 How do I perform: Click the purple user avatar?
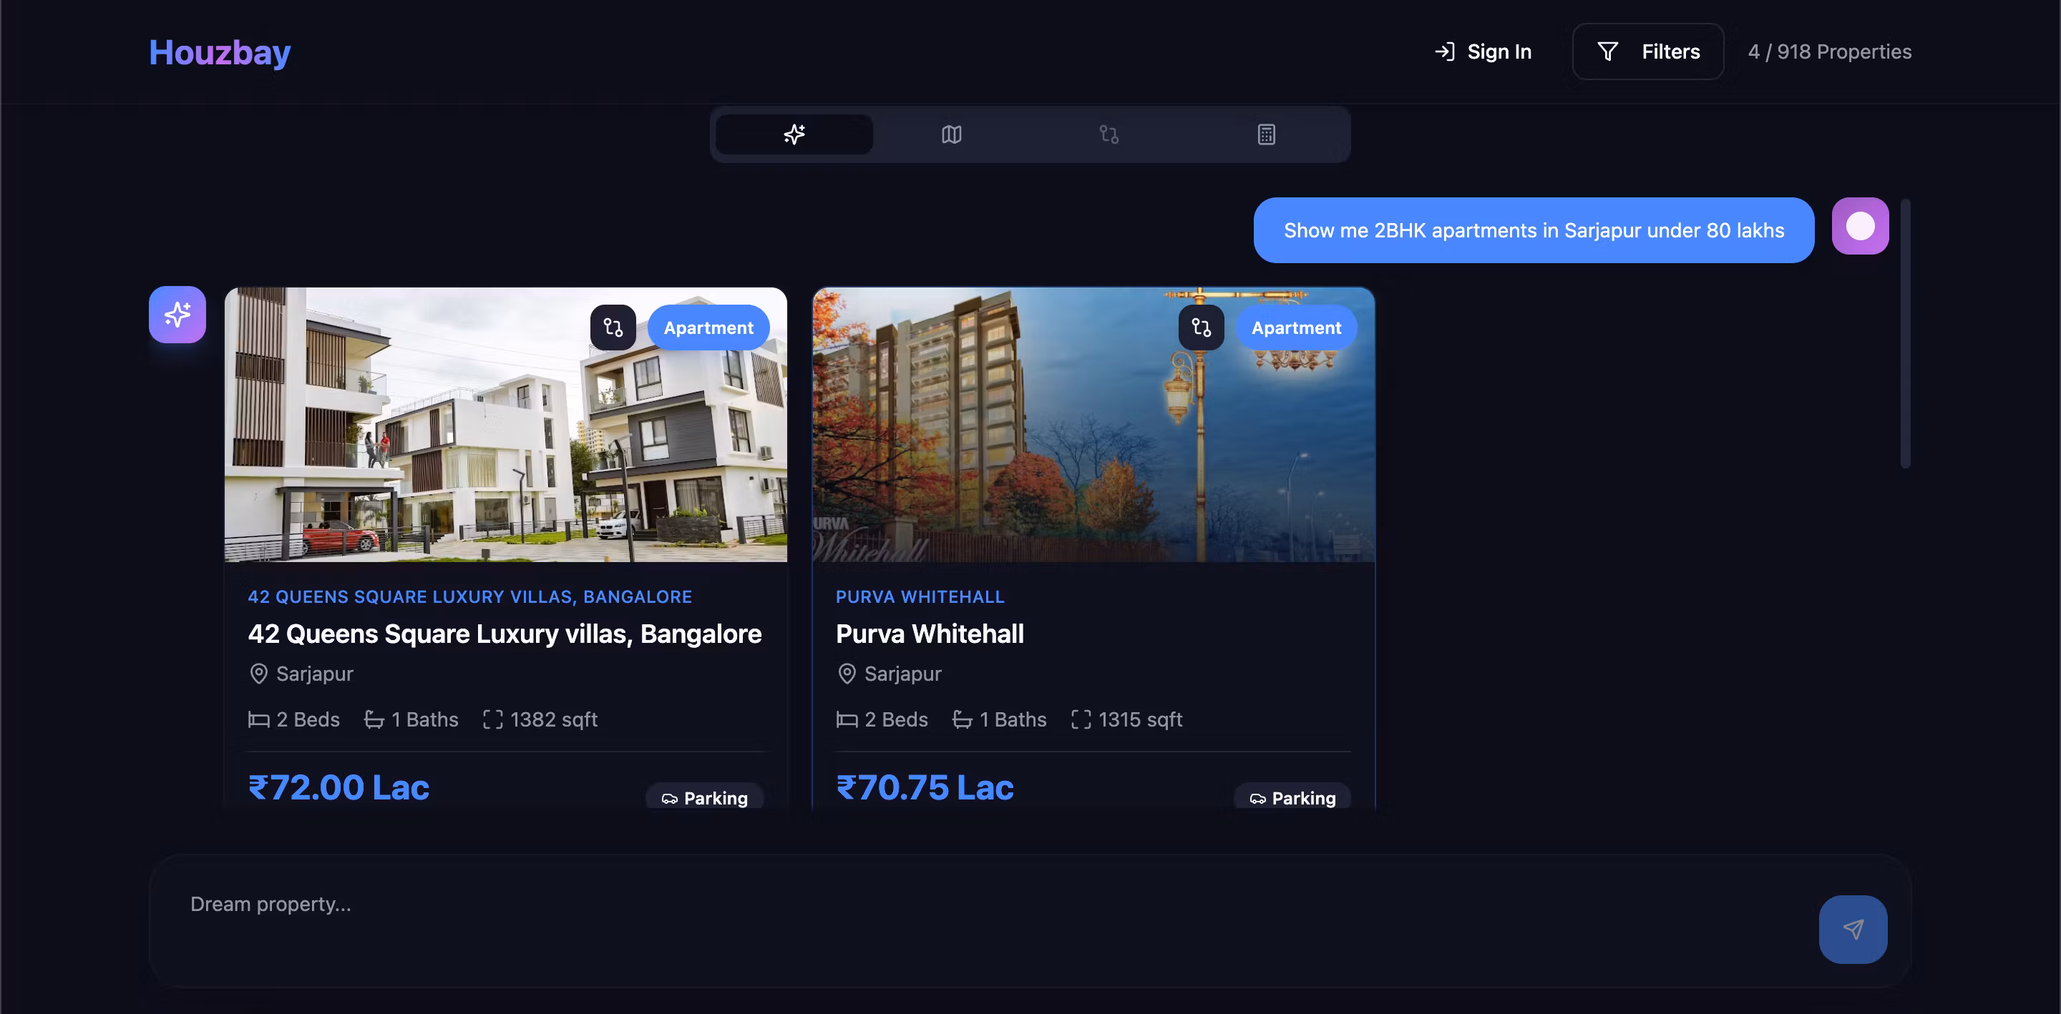(1859, 226)
